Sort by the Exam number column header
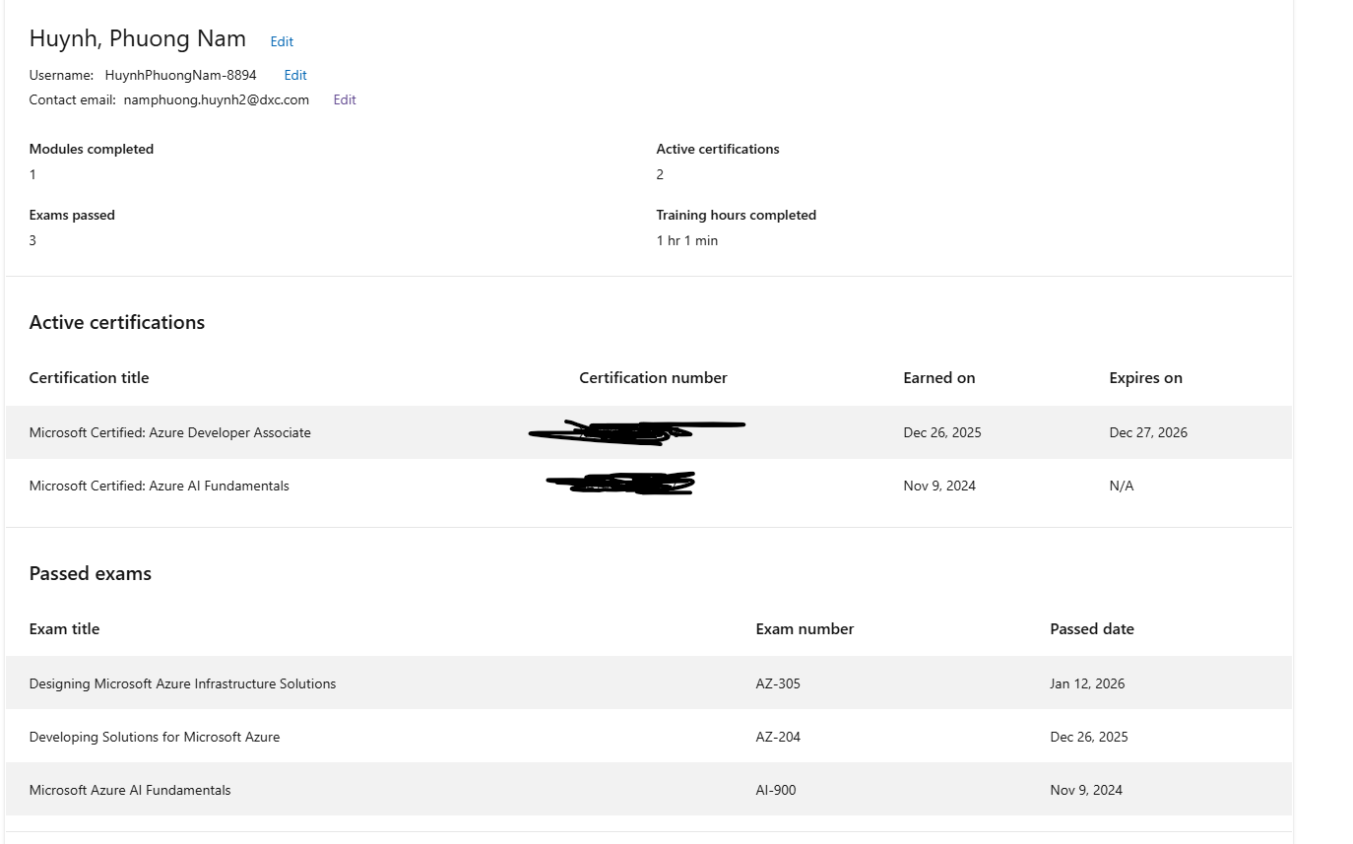 click(805, 628)
